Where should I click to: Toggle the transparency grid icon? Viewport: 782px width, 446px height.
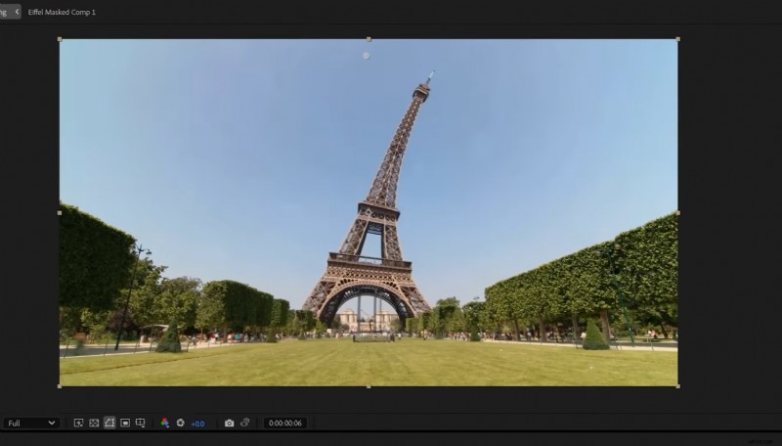[94, 424]
